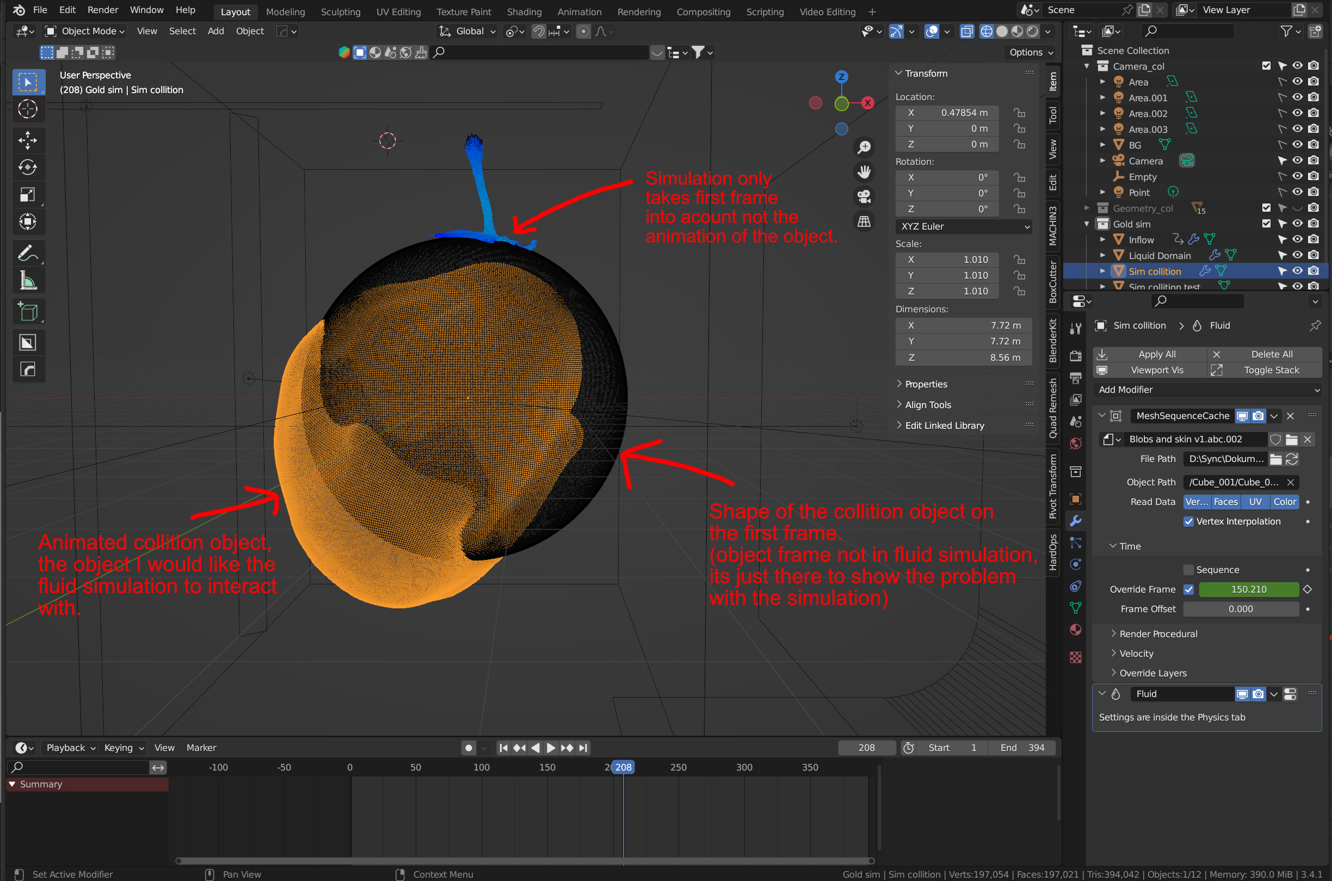Open the XYZ Euler rotation mode dropdown
This screenshot has height=881, width=1332.
tap(963, 226)
